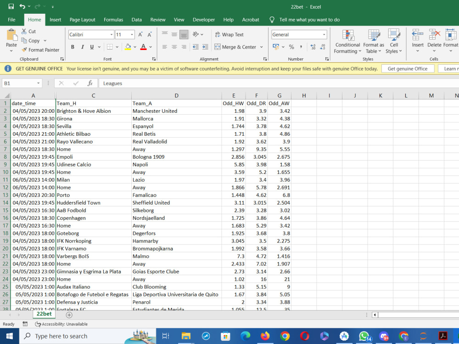The image size is (459, 344).
Task: Click the Undo arrow icon
Action: tap(22, 6)
